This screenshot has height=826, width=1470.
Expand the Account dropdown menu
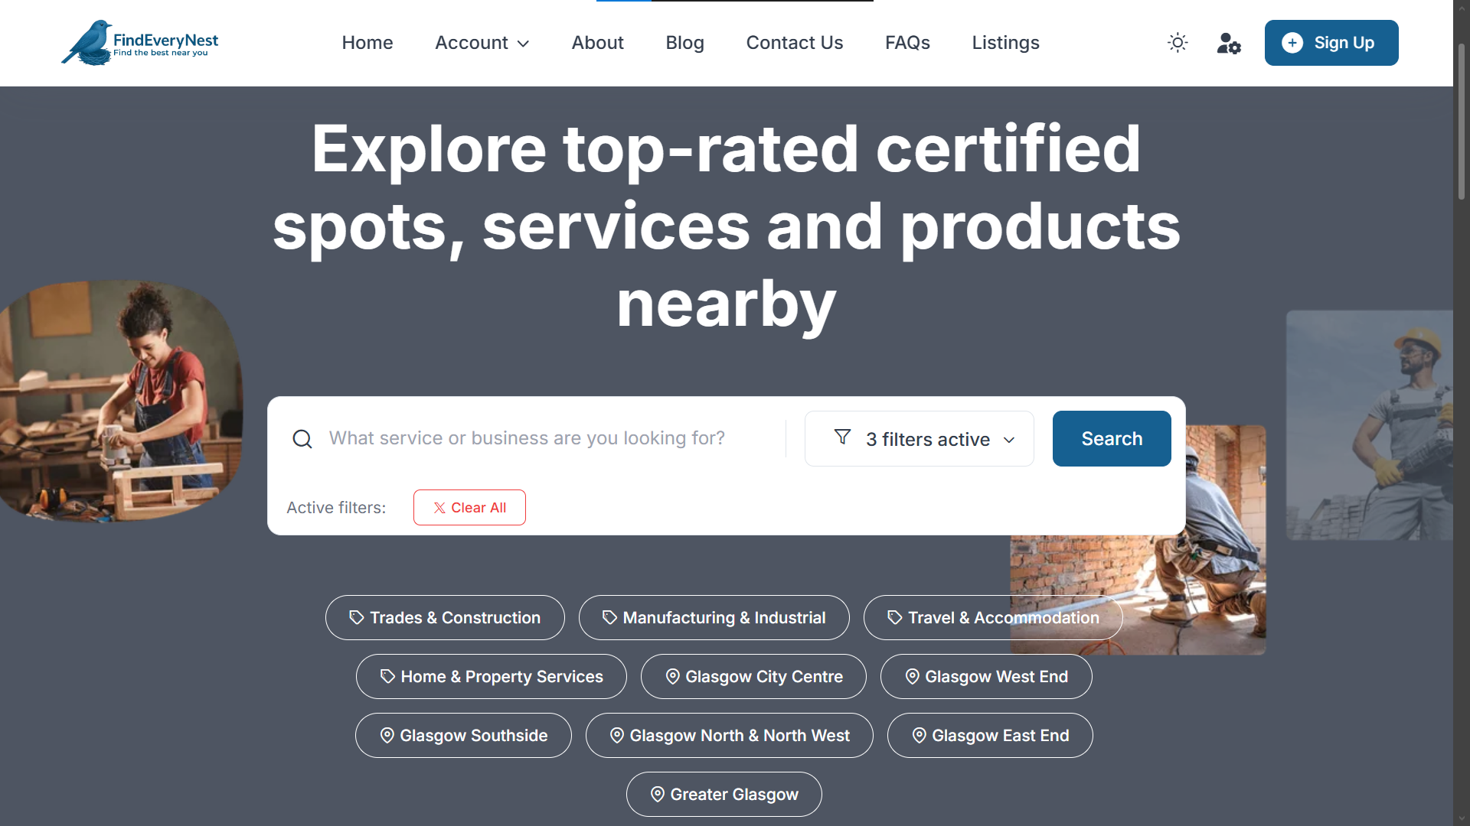coord(482,43)
